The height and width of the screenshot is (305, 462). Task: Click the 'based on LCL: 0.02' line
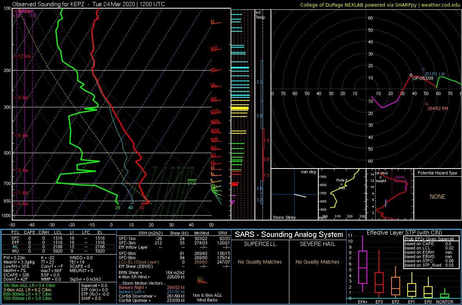429,248
